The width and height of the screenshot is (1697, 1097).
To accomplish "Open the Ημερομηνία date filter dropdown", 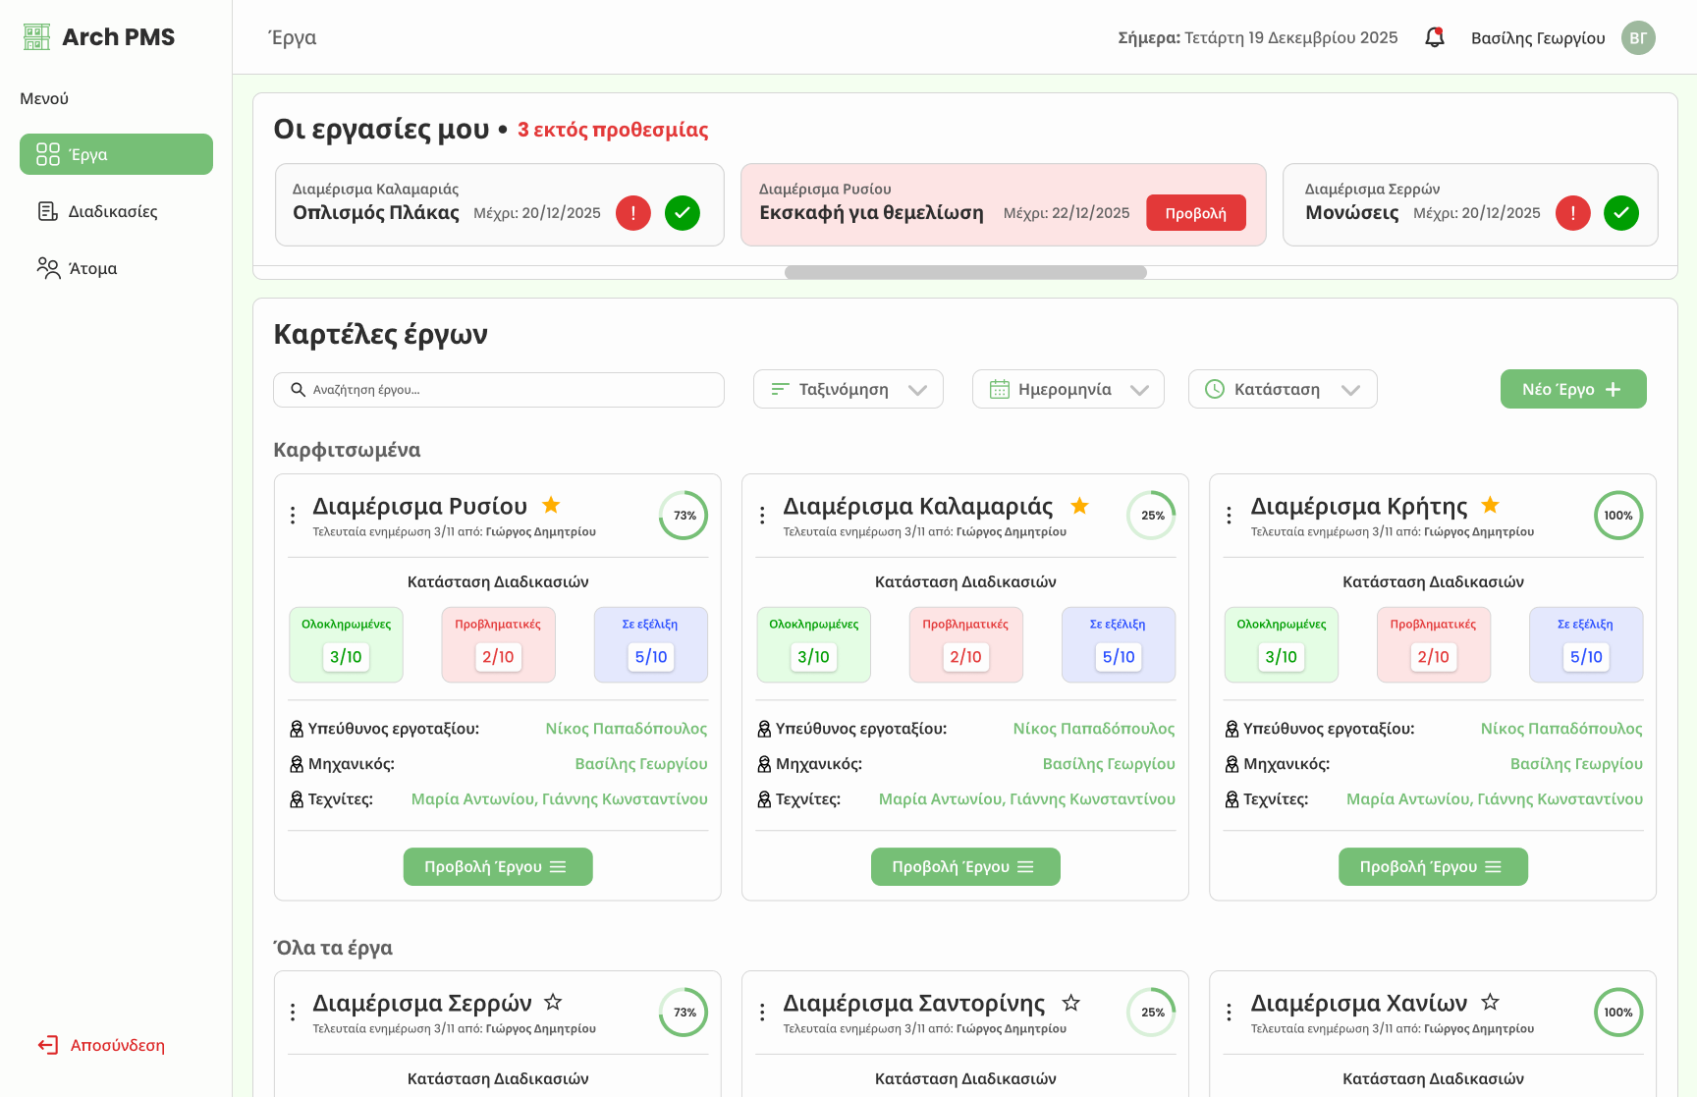I will pos(1067,389).
